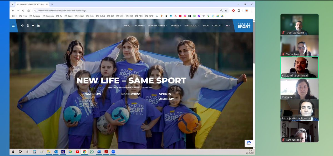Expand the PORTFOLIO navigation dropdown

point(192,25)
